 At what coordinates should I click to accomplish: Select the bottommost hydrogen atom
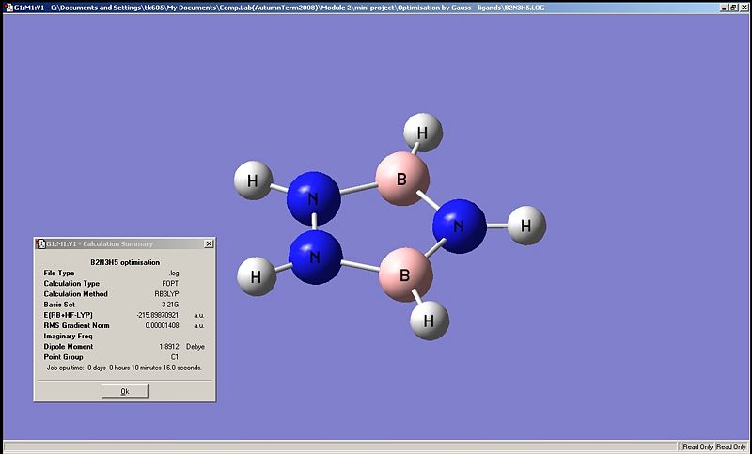point(429,321)
